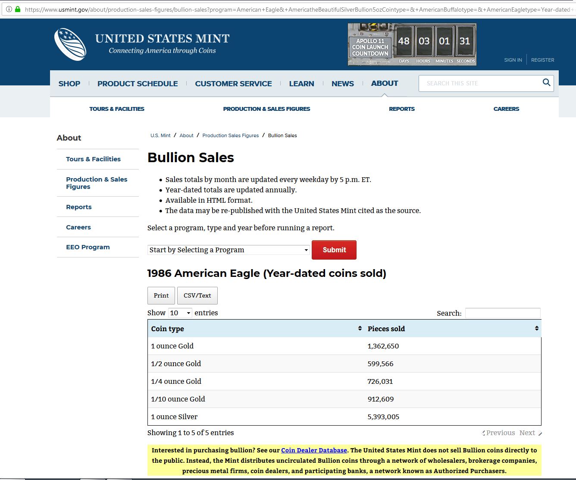Open the Apollo 11 Coin Launch Countdown banner

[412, 44]
